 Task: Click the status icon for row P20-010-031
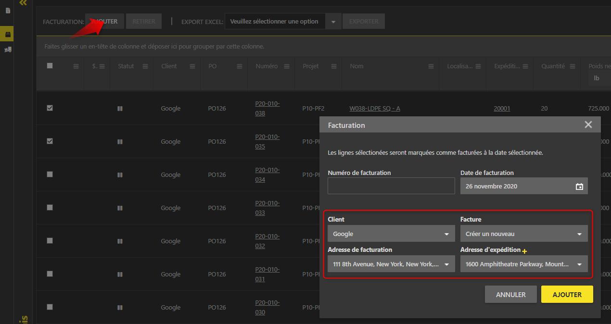[120, 274]
